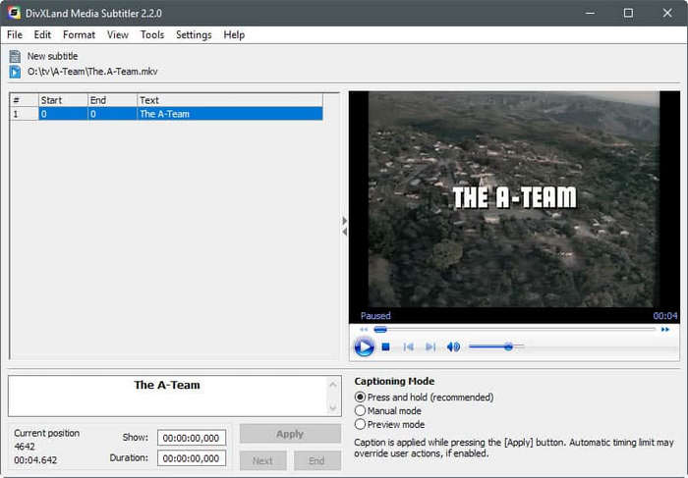This screenshot has height=478, width=688.
Task: Click the End column header
Action: point(112,100)
